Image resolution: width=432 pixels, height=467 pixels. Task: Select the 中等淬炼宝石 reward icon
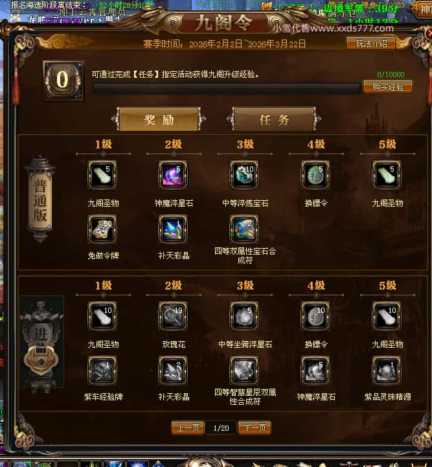pyautogui.click(x=244, y=175)
